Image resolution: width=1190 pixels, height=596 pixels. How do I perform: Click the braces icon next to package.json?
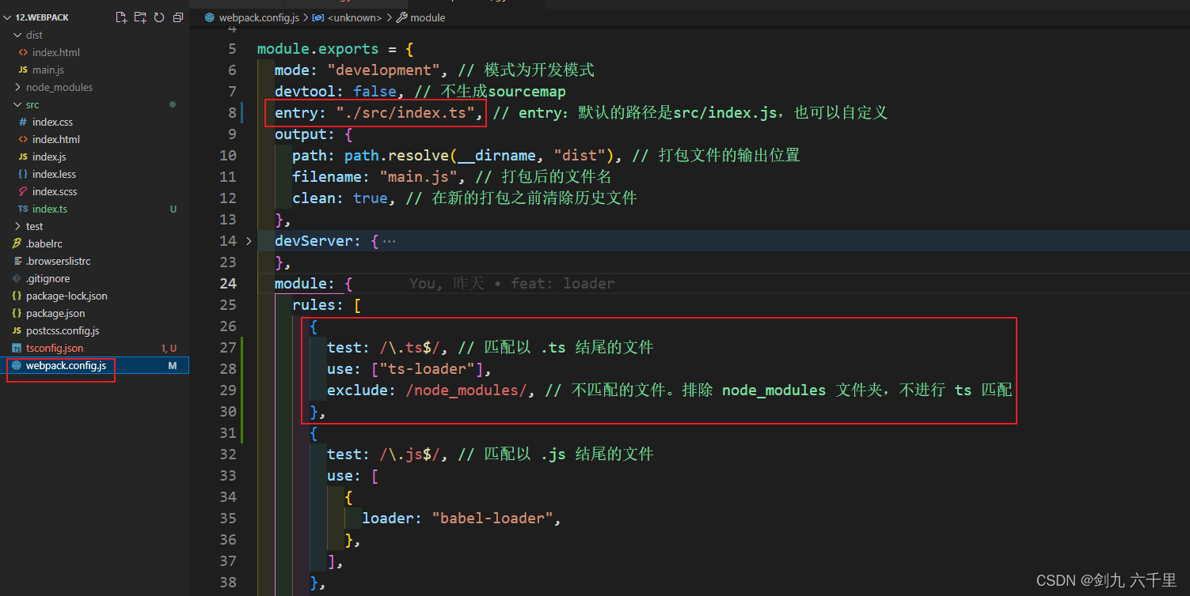[17, 313]
